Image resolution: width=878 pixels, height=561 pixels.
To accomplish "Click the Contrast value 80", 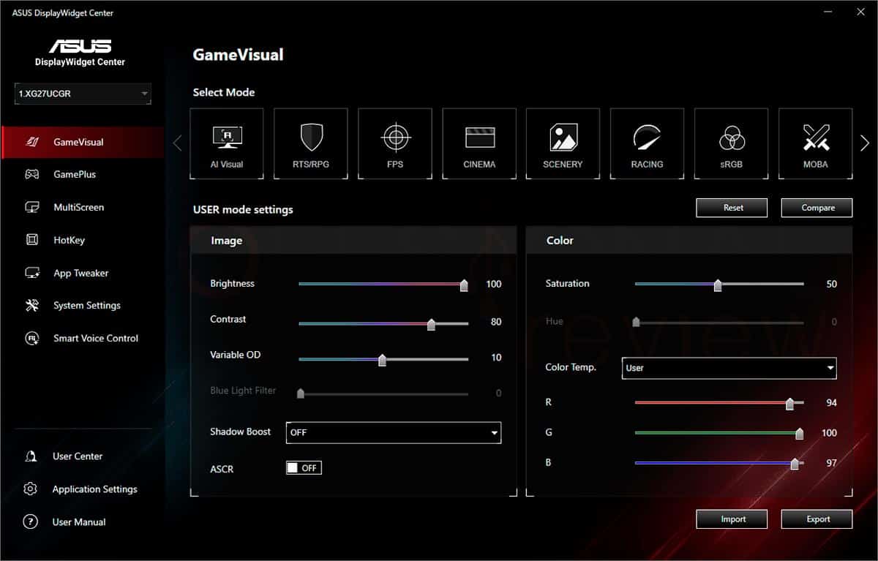I will 496,322.
